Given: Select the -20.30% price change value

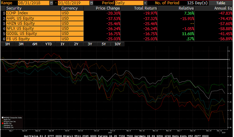Looking at the screenshot, I should pyautogui.click(x=113, y=13).
